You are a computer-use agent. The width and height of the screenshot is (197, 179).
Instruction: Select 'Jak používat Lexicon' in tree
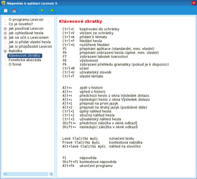(26, 29)
